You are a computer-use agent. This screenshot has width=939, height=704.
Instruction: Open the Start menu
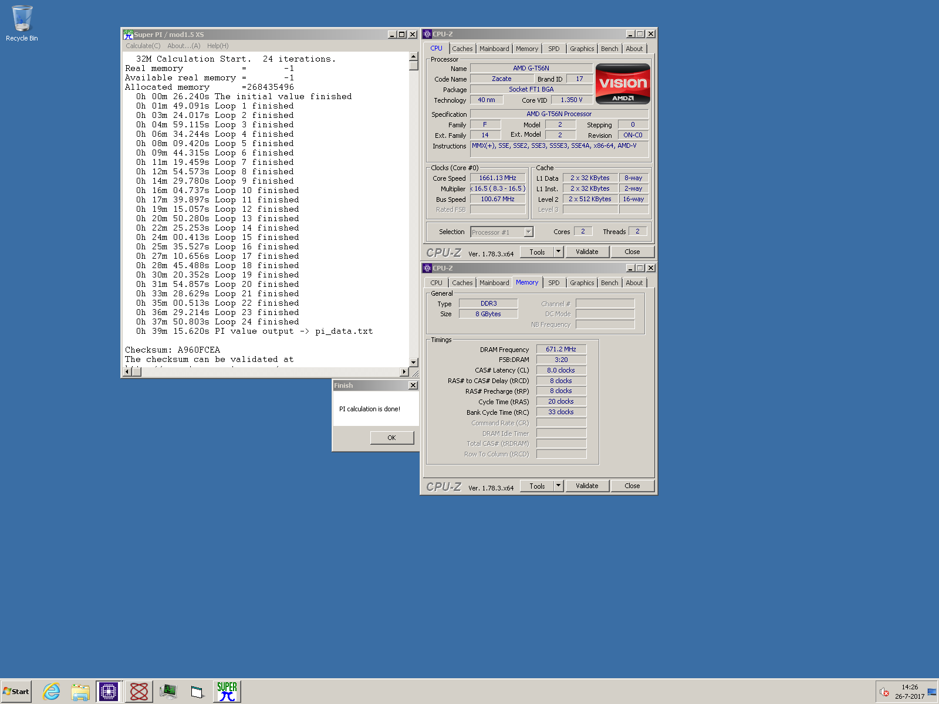(16, 692)
